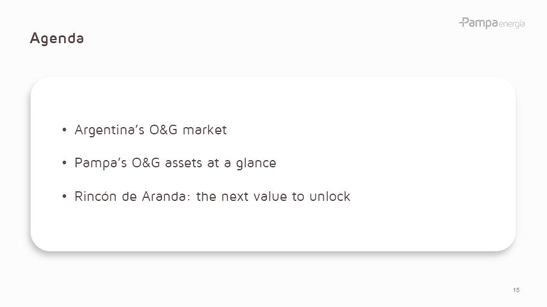Click the word "value" in the third bullet
547x307 pixels.
[x=269, y=197]
